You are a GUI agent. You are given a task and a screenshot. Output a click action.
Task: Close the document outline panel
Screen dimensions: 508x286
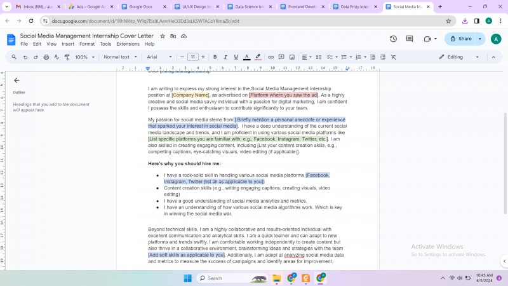click(x=17, y=81)
